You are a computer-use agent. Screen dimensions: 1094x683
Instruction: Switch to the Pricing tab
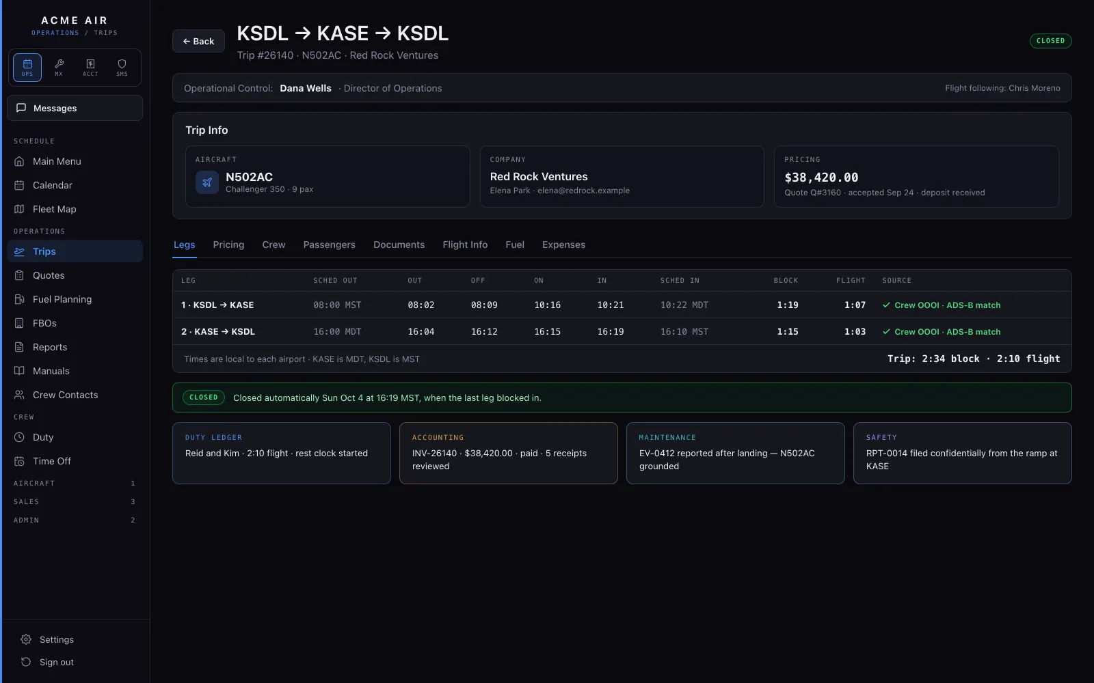[228, 245]
